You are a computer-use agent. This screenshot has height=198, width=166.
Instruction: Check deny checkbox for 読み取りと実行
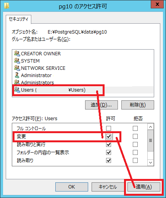click(135, 145)
